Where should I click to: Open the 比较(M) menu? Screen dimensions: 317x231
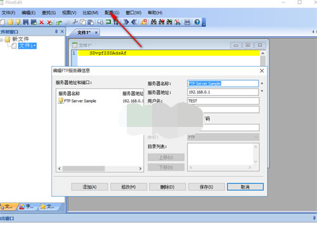(91, 13)
